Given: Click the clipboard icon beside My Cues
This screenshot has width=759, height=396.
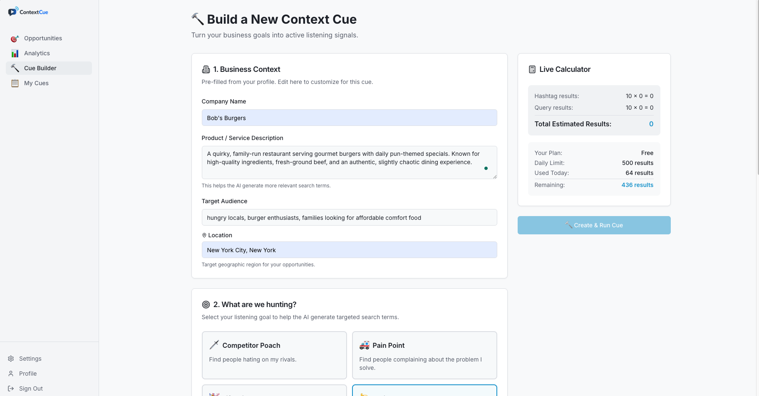Looking at the screenshot, I should tap(15, 83).
